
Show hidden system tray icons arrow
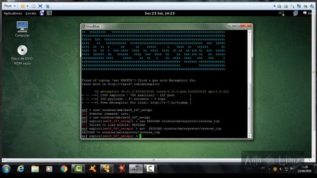tap(269, 169)
